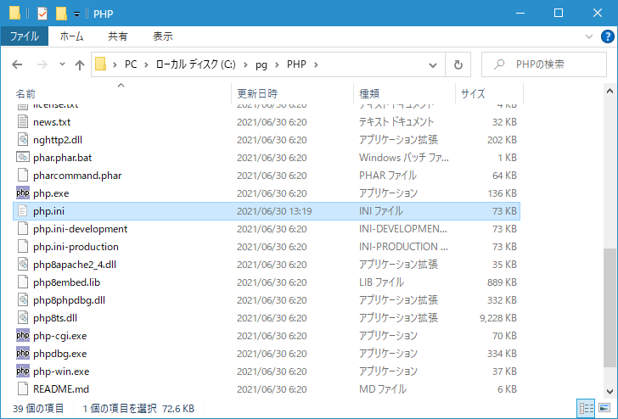
Task: Select the php8embed.lib file icon
Action: click(x=23, y=282)
